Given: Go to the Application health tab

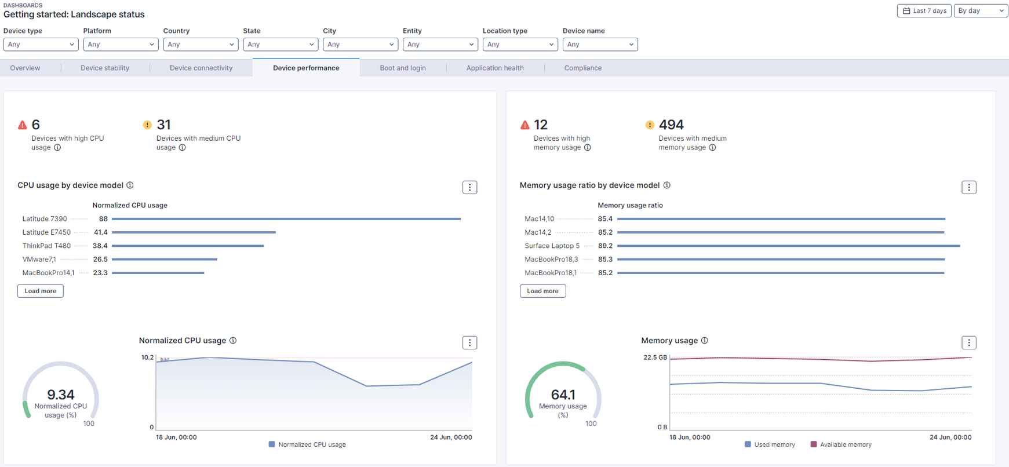Looking at the screenshot, I should (495, 68).
